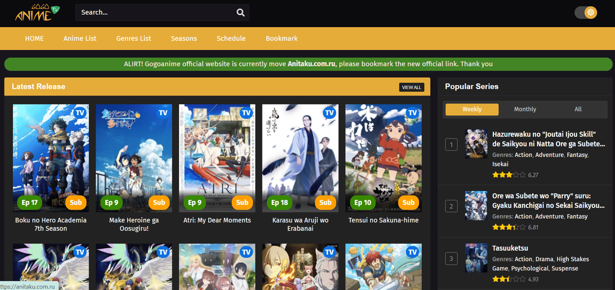This screenshot has height=290, width=615.
Task: Open the Bookmark page
Action: pyautogui.click(x=282, y=39)
